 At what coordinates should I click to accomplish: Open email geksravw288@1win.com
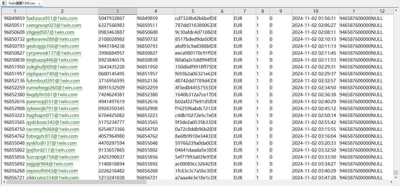53,39
